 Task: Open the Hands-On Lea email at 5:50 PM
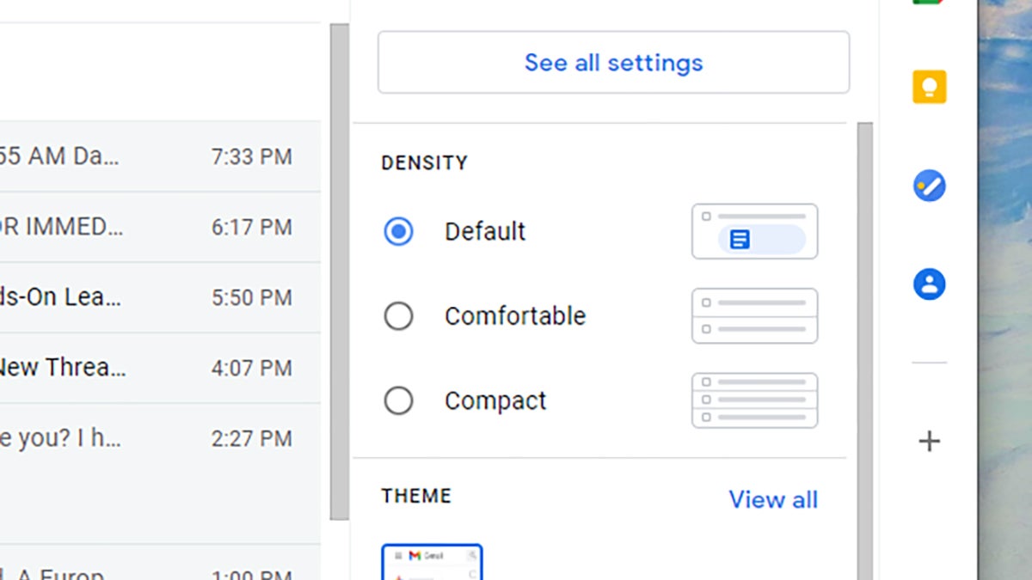point(155,296)
